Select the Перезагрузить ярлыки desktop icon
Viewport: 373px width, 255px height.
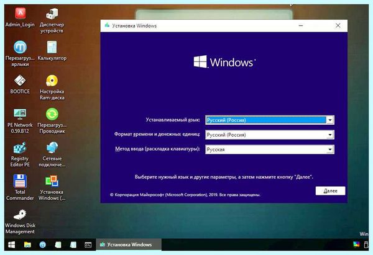click(20, 54)
